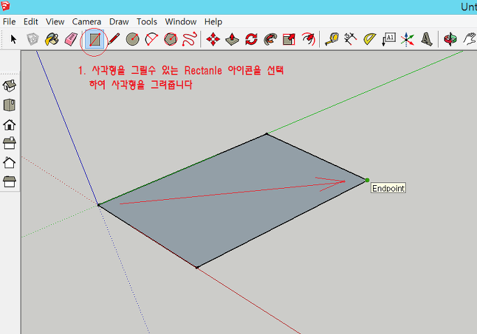
Task: Select the Push/Pull tool
Action: (232, 39)
